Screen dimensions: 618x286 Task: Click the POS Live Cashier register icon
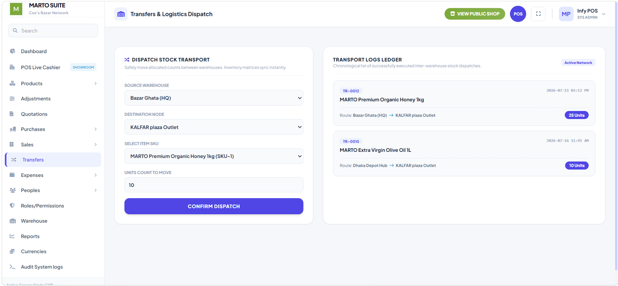tap(12, 67)
